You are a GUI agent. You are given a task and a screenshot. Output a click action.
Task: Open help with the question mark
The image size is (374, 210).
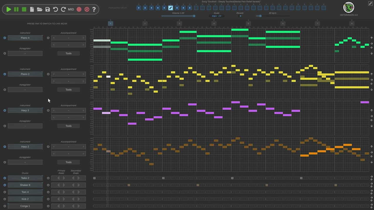coord(94,9)
